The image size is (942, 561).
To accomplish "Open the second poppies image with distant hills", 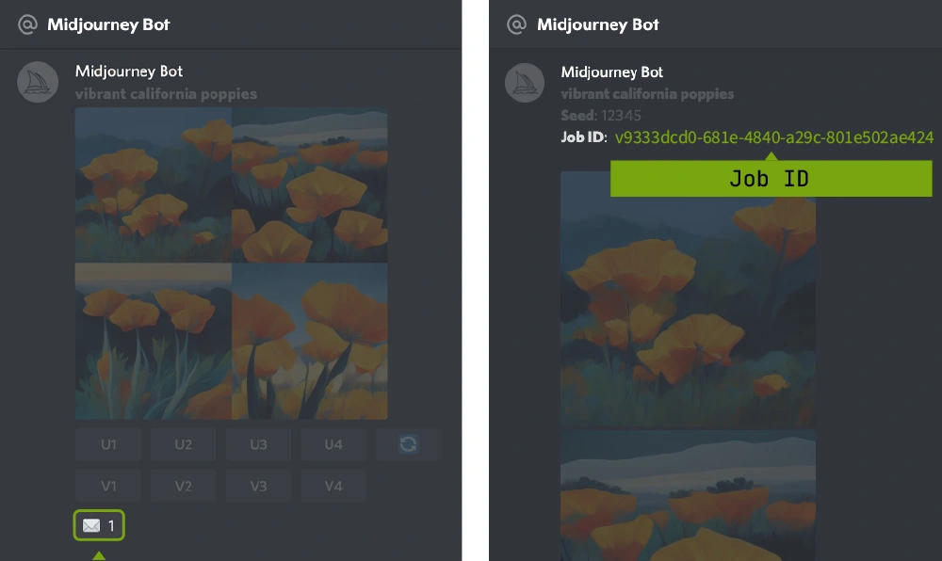I will click(688, 496).
